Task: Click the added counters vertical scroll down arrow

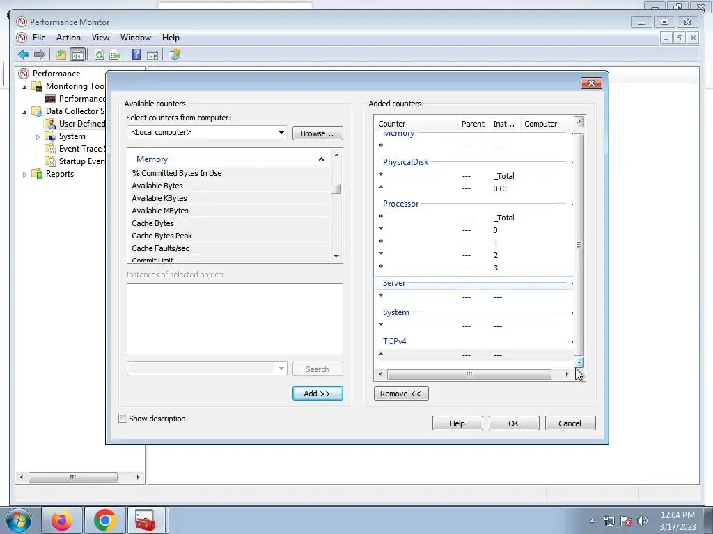Action: coord(579,362)
